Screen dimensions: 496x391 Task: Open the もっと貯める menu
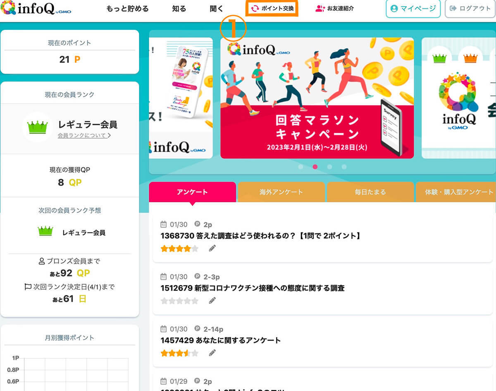127,9
